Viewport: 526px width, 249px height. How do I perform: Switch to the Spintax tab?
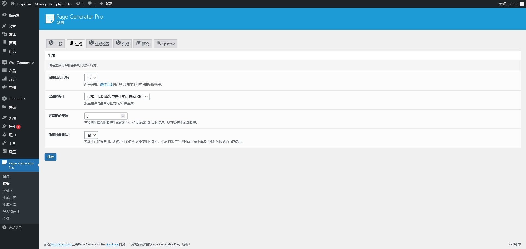[x=166, y=44]
